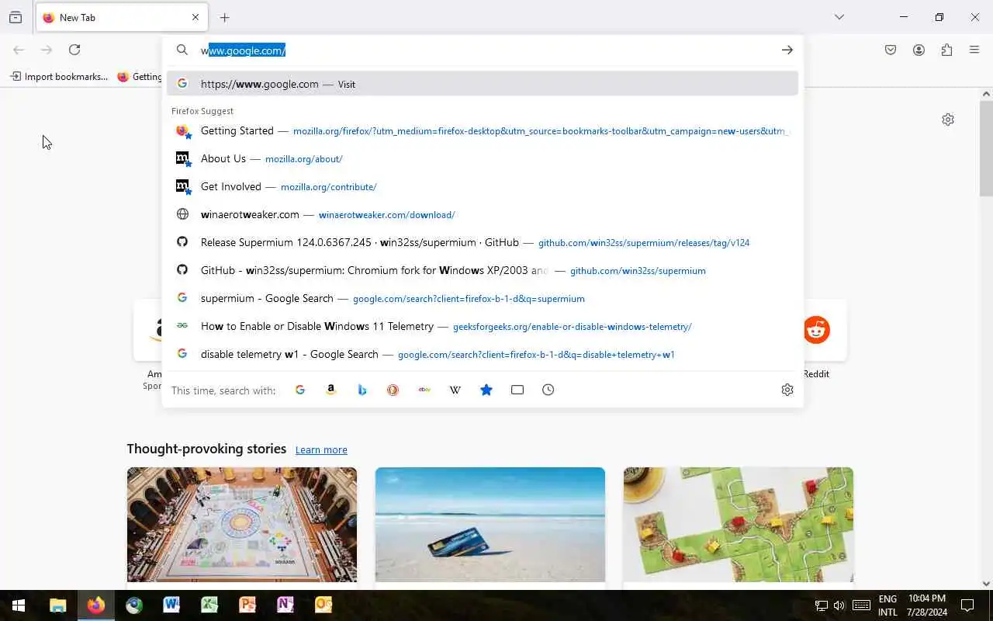Click Import bookmarks toolbar item
Viewport: 993px width, 621px height.
59,76
